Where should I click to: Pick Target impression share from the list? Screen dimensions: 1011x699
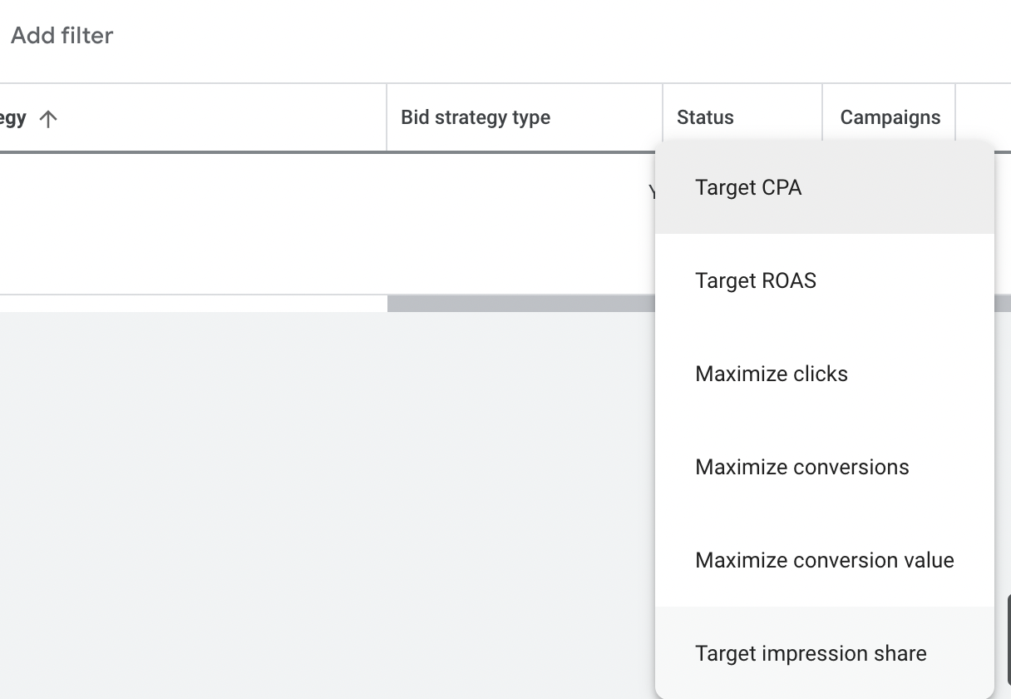[811, 653]
